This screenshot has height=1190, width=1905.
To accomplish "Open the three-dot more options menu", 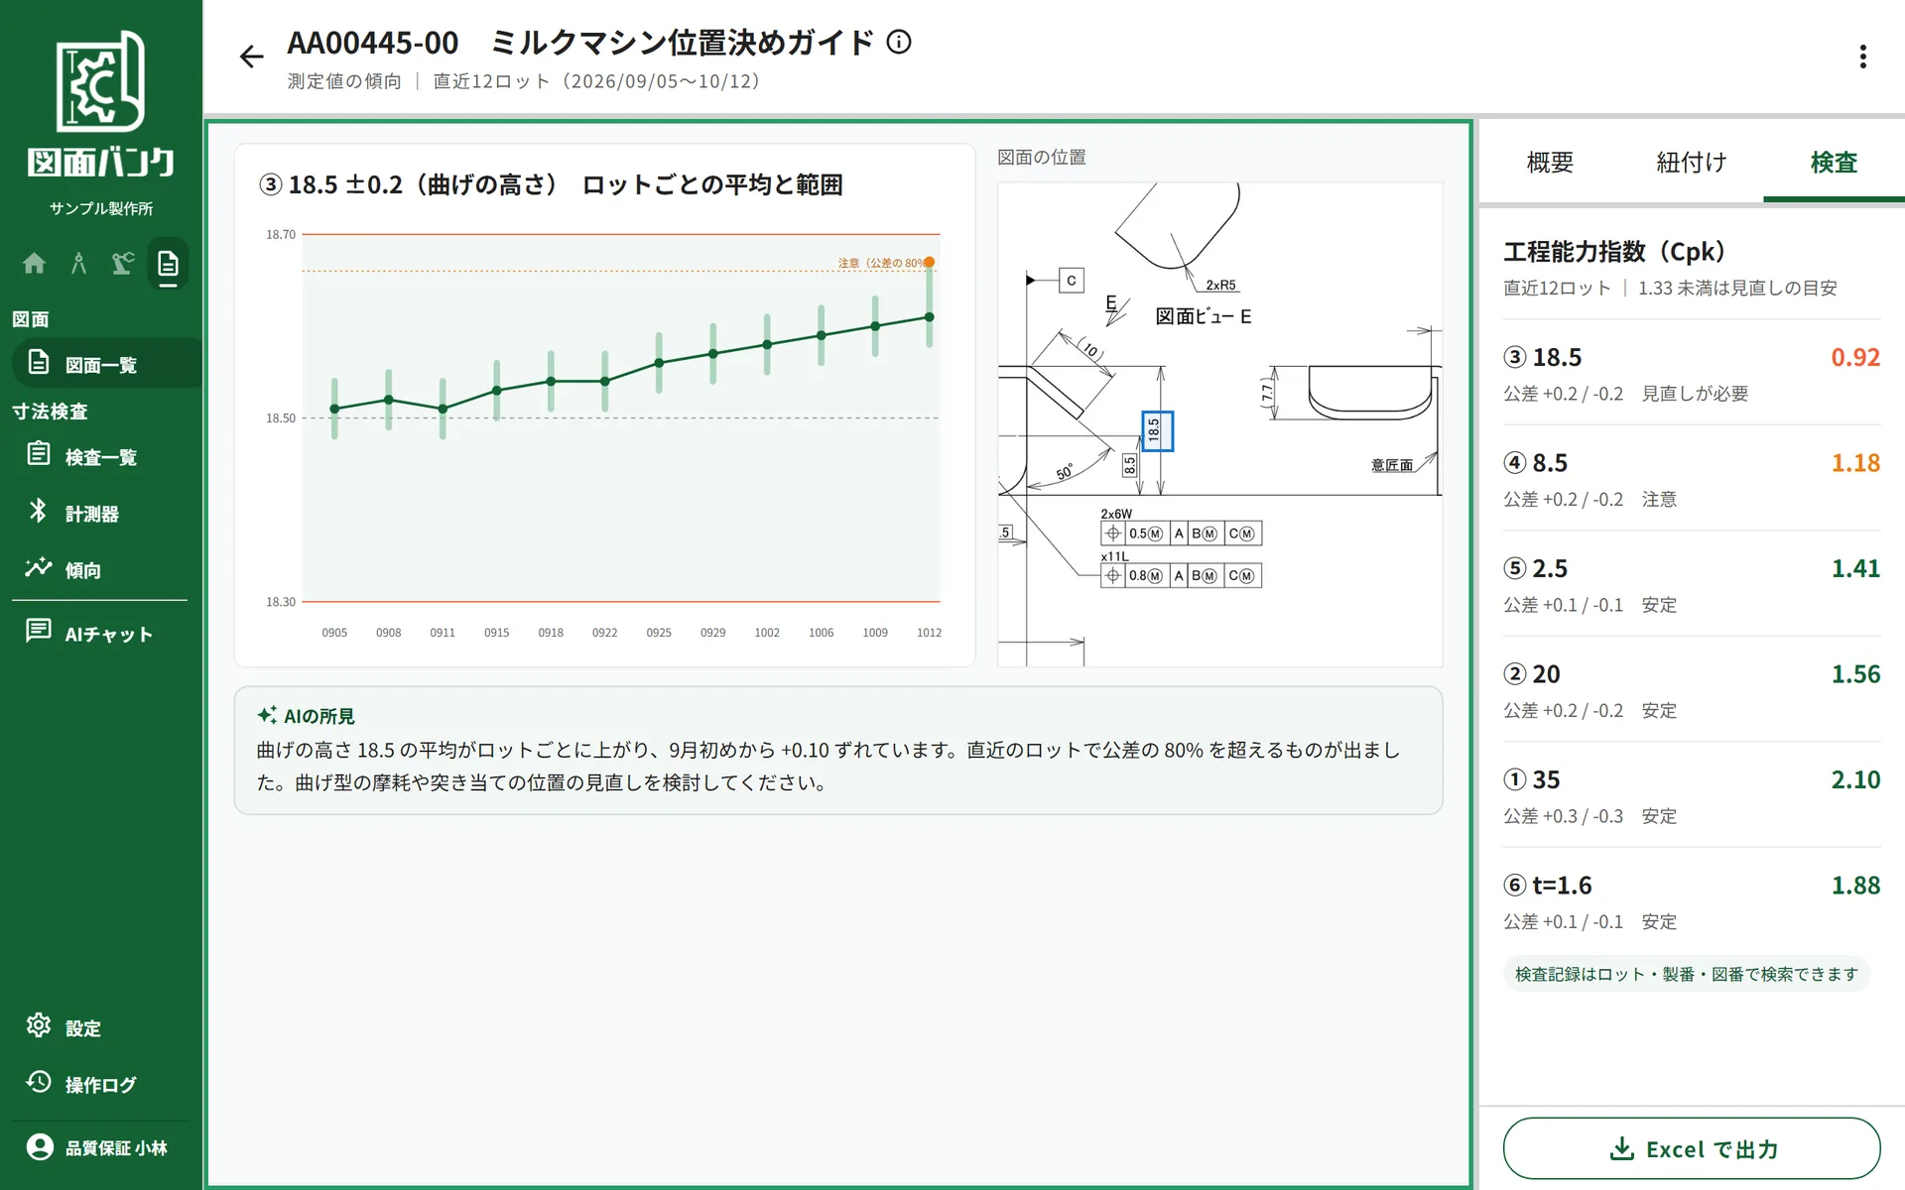I will [1862, 57].
